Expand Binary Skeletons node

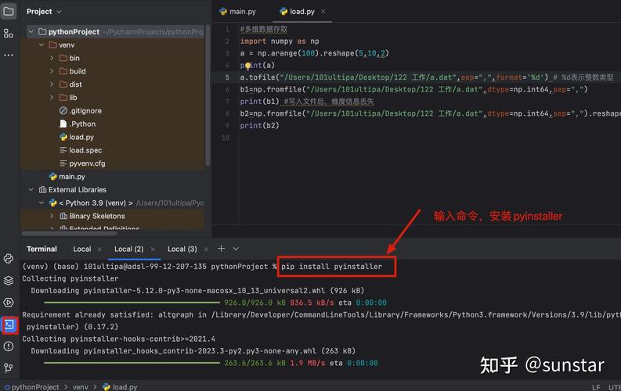tap(52, 216)
